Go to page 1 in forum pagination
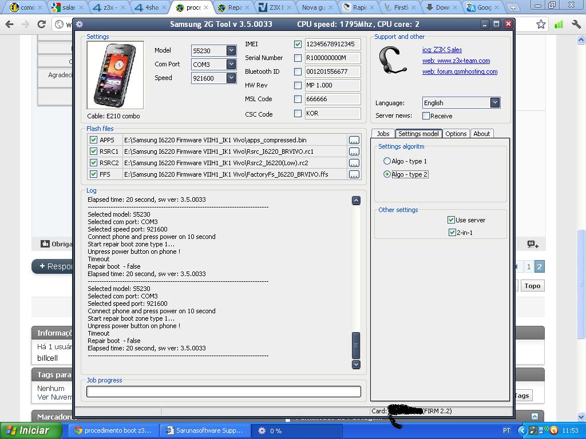 (528, 266)
